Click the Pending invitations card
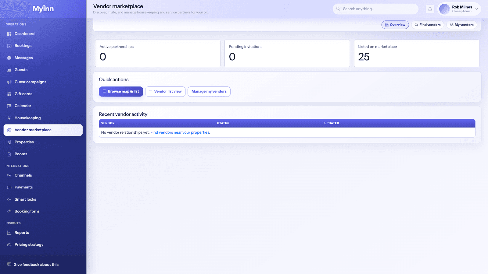Viewport: 488px width, 274px height. pos(287,53)
